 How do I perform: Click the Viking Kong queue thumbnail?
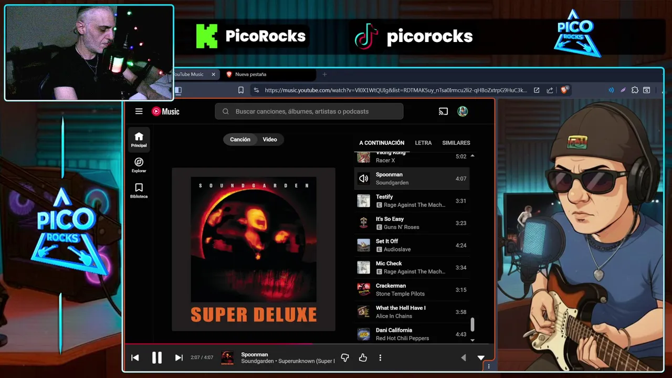(x=363, y=156)
